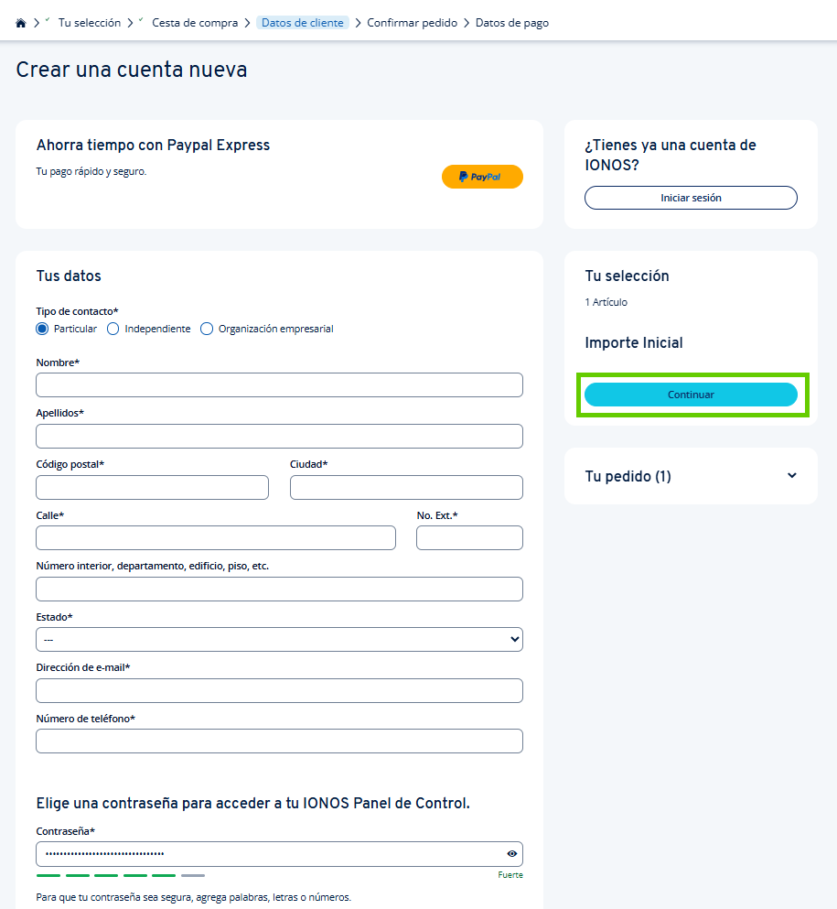Click the Número de teléfono field
The height and width of the screenshot is (909, 837).
(x=279, y=741)
